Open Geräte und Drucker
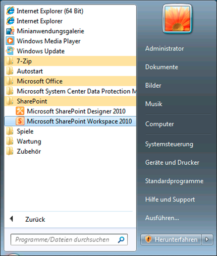This screenshot has width=217, height=256. (172, 162)
